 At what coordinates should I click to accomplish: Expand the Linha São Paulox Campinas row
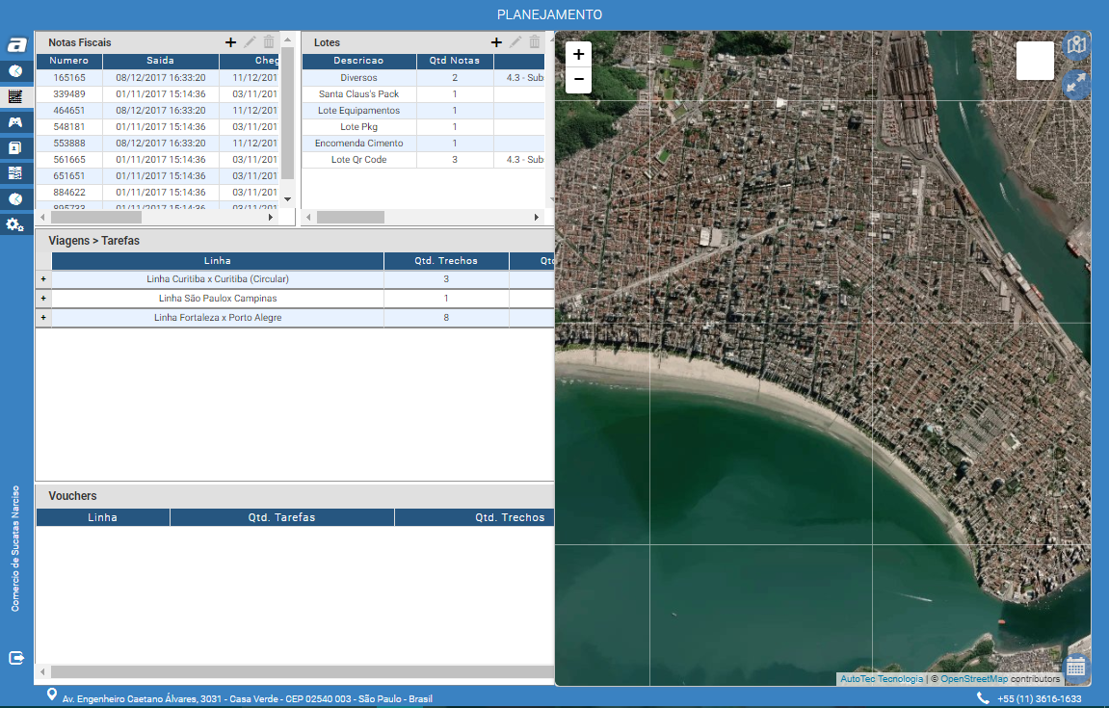point(43,299)
